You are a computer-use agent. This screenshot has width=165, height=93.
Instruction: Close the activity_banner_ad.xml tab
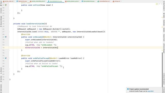[x=80, y=1]
